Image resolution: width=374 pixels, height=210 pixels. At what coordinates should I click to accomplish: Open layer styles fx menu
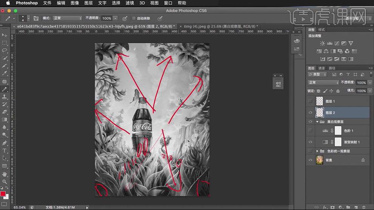click(x=325, y=207)
